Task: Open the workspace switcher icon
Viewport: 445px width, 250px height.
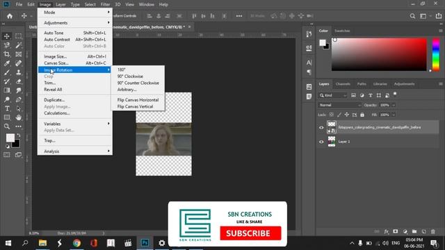Action: tap(423, 16)
